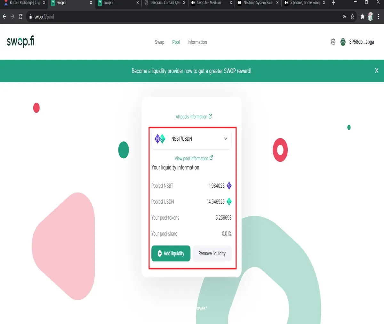View site security lock info

(x=30, y=17)
